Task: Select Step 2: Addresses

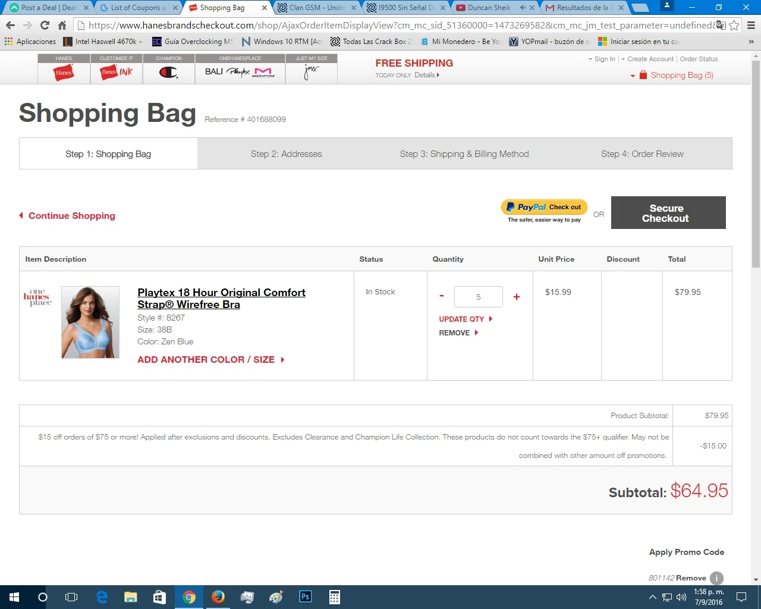Action: [x=286, y=154]
